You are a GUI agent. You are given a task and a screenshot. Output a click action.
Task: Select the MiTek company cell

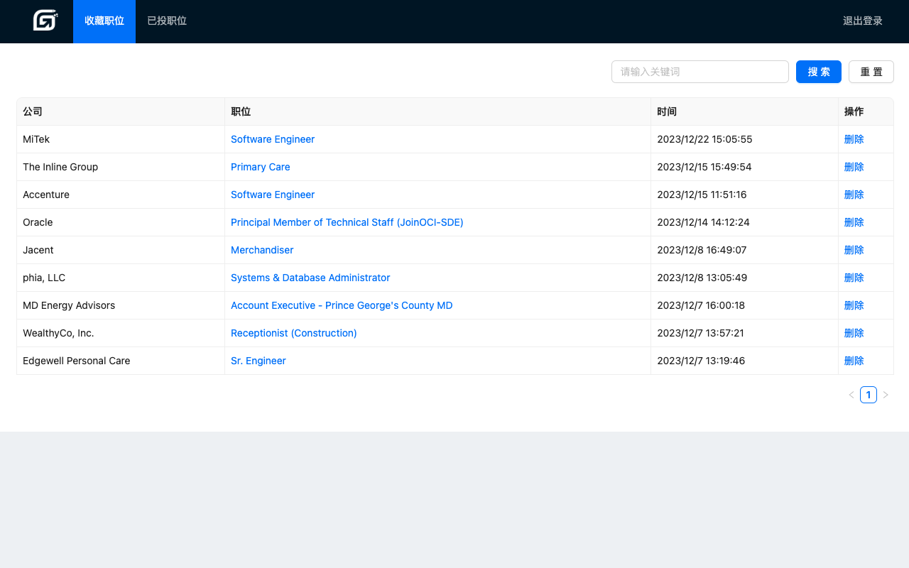(x=121, y=139)
